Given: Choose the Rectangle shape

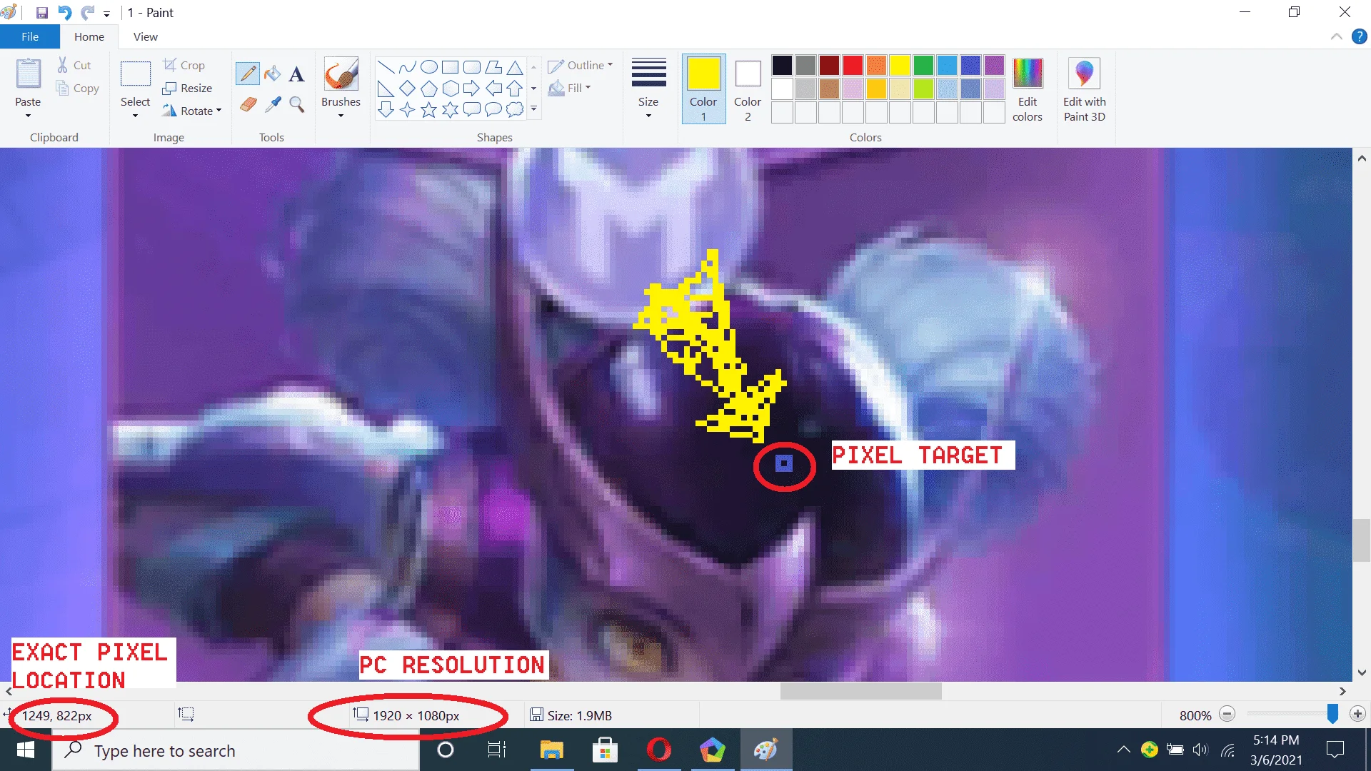Looking at the screenshot, I should [450, 67].
